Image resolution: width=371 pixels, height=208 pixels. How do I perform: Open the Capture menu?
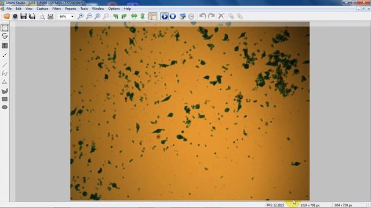pyautogui.click(x=42, y=9)
